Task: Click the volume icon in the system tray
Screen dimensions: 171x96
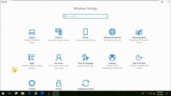Action: (154, 94)
